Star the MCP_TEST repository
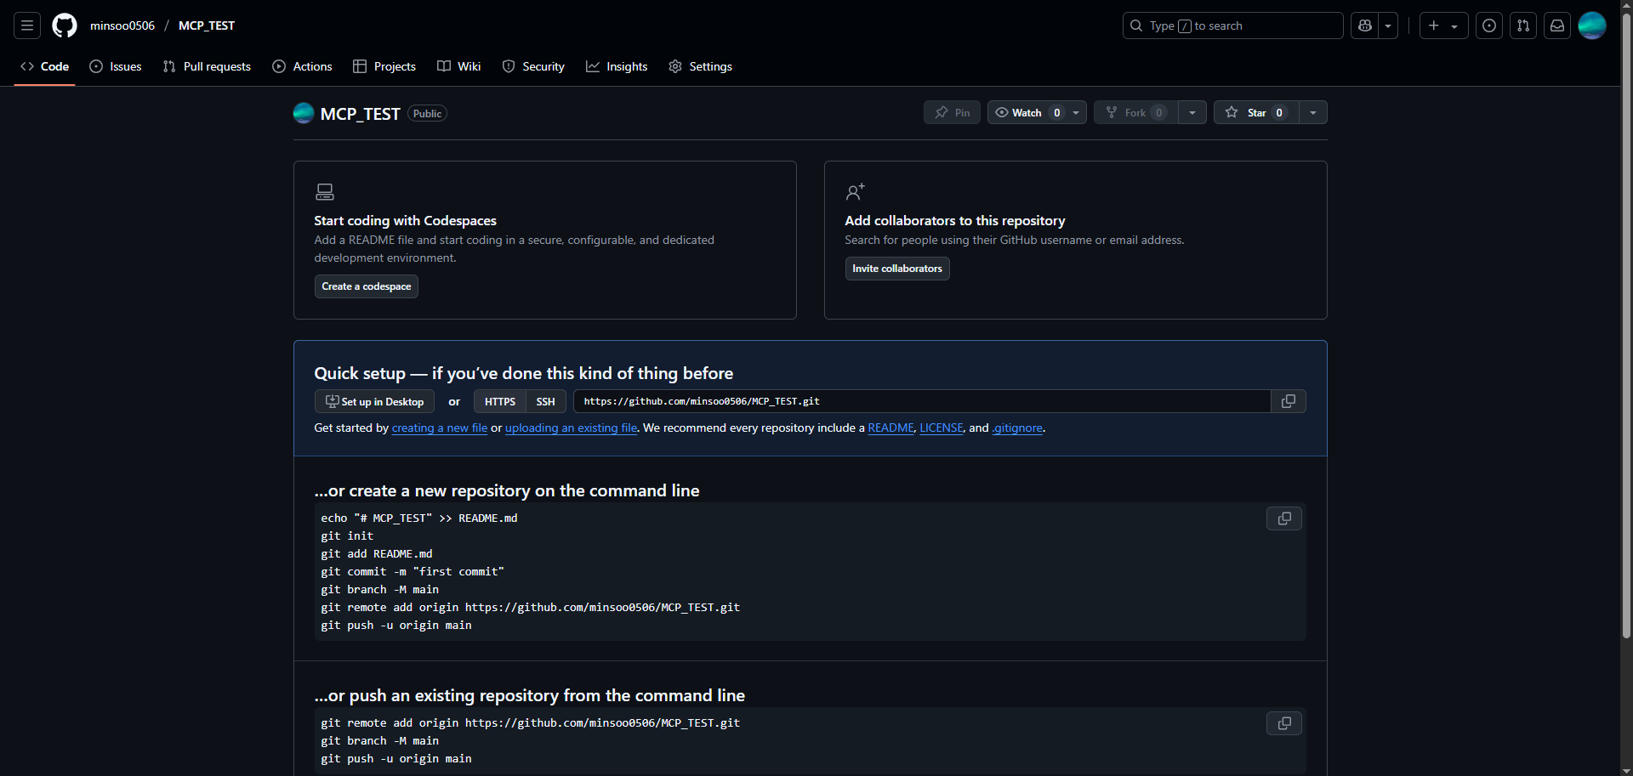This screenshot has height=776, width=1633. pos(1256,112)
